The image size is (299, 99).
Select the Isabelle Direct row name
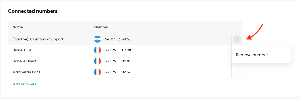[25, 61]
